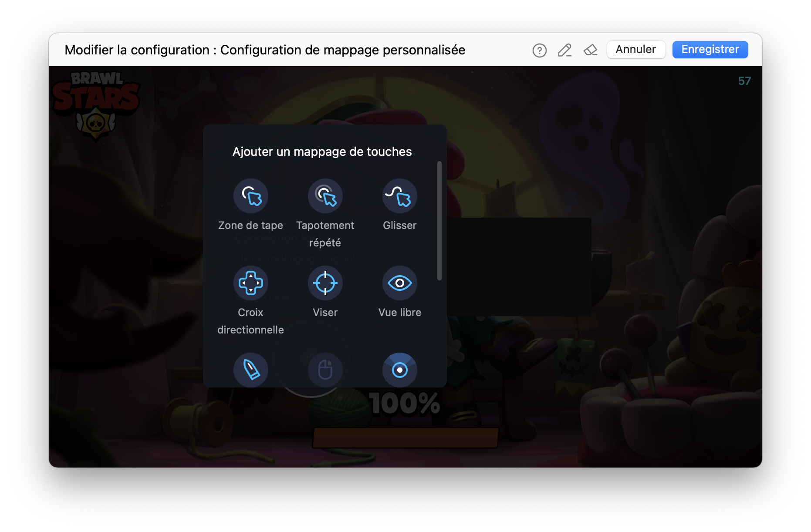Click the orange loading progress bar
Screen dimensions: 811x532
(405, 438)
